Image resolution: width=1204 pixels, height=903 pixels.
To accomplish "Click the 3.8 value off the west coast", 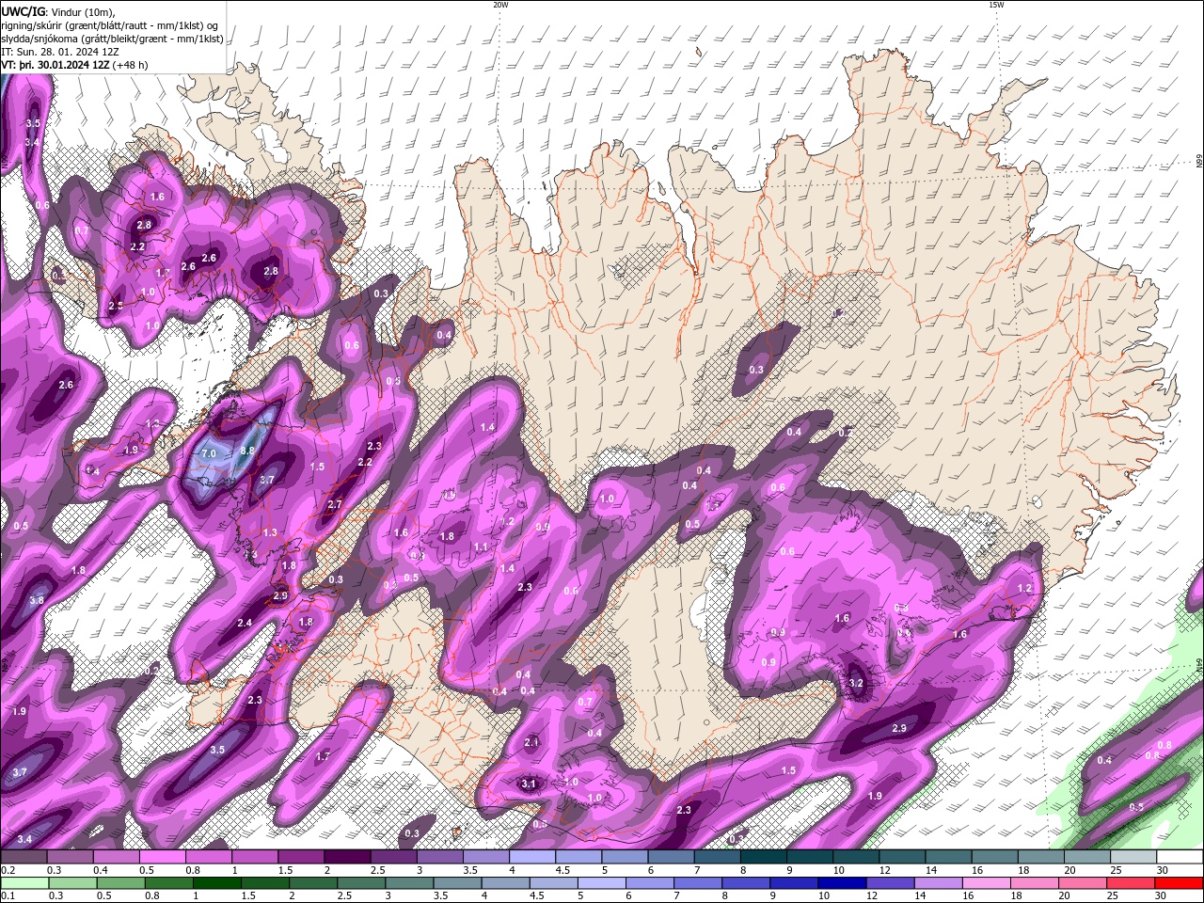I will [x=38, y=600].
